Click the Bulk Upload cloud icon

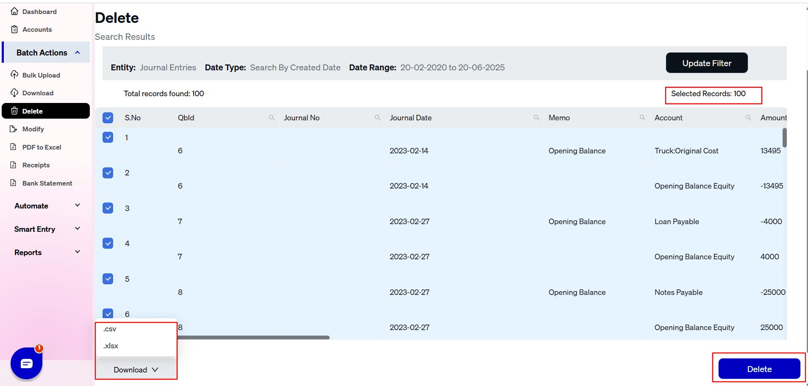pyautogui.click(x=14, y=75)
